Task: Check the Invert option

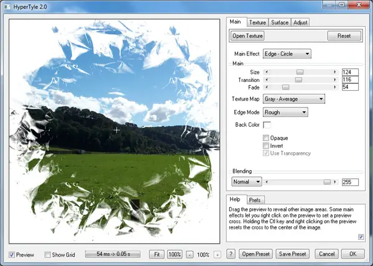Action: point(266,145)
